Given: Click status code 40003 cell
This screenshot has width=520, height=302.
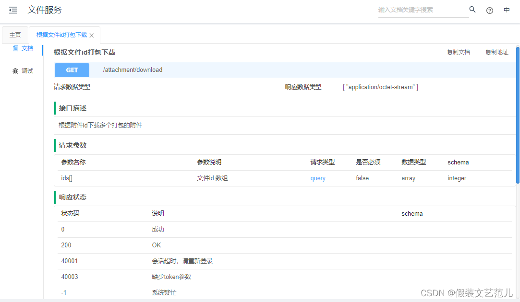Looking at the screenshot, I should click(69, 277).
